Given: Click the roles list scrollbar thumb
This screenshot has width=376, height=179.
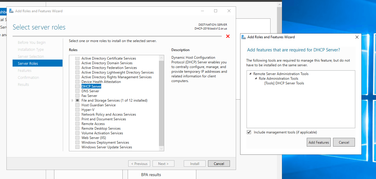Looking at the screenshot, I should point(162,103).
